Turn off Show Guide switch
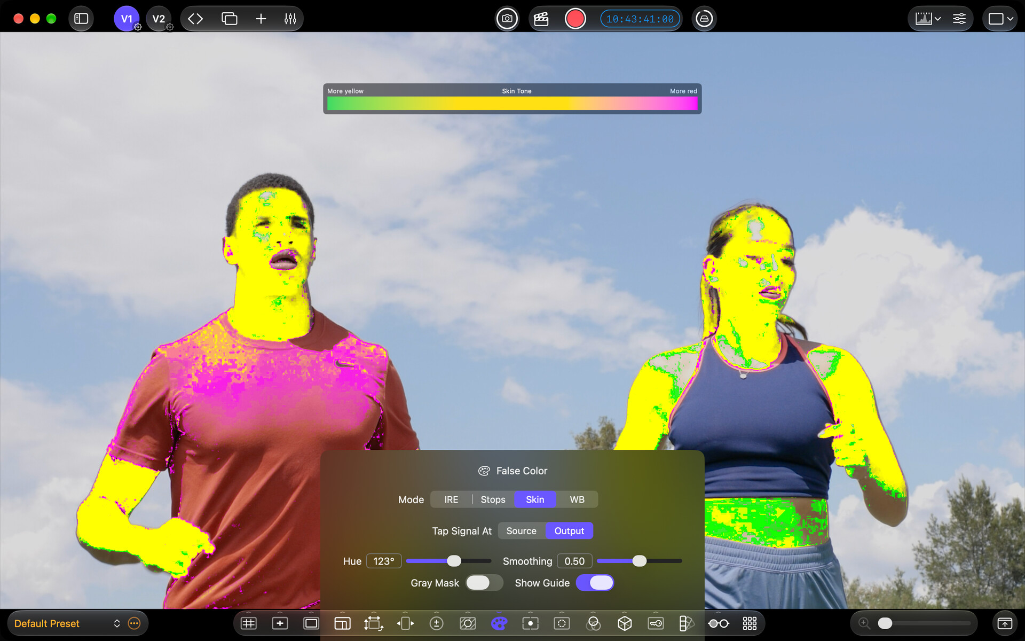This screenshot has height=641, width=1025. click(x=595, y=583)
